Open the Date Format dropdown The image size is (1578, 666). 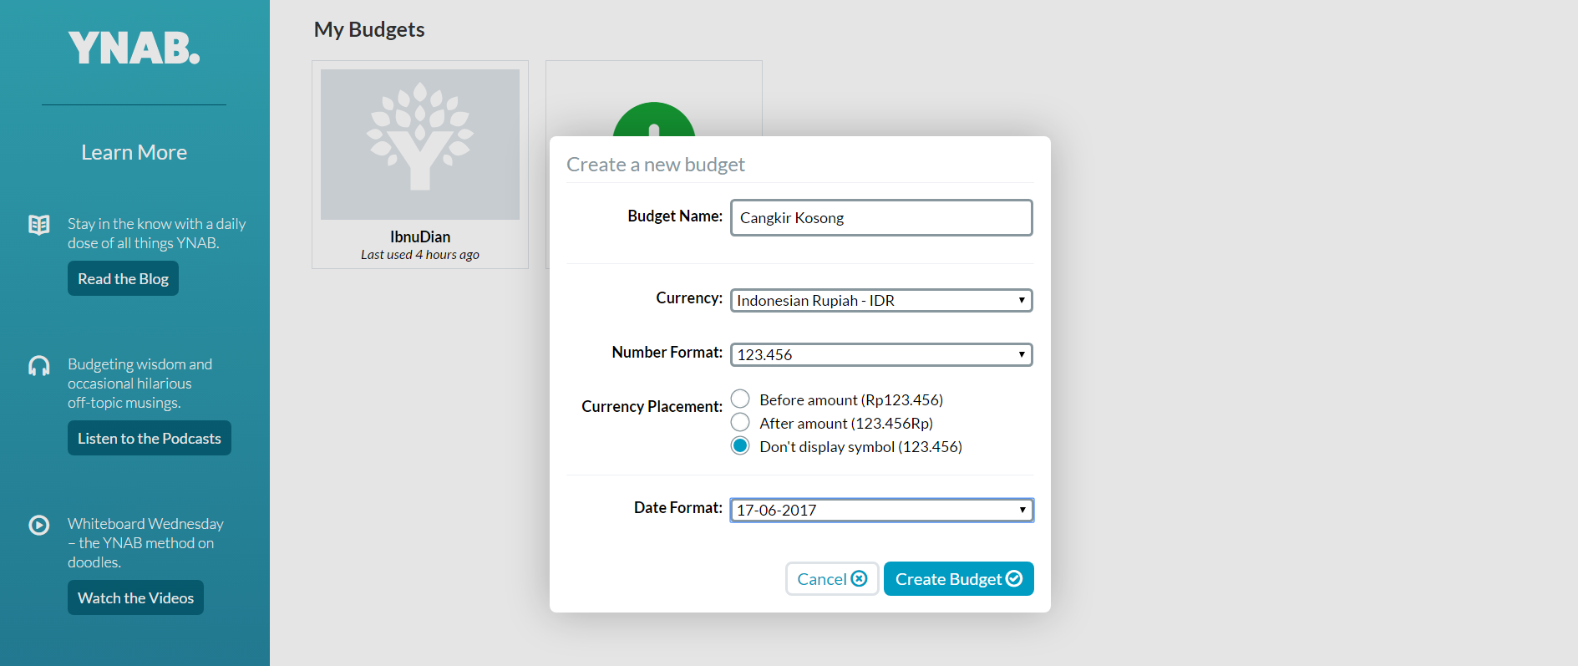(x=881, y=511)
